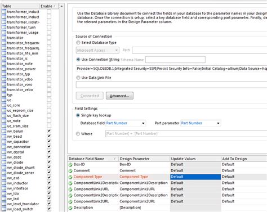
Task: Click green check icon for ComponentLink1URL
Action: pos(70,190)
